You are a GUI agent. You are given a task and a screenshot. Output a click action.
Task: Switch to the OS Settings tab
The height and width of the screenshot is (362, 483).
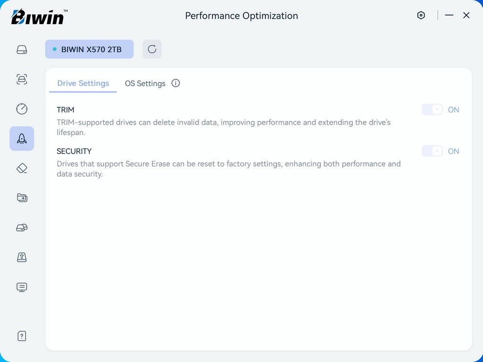[x=145, y=83]
